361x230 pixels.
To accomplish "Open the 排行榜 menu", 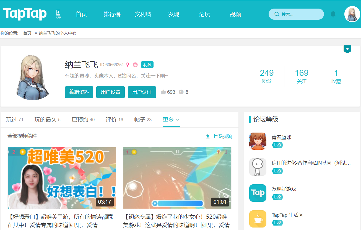I will click(112, 14).
